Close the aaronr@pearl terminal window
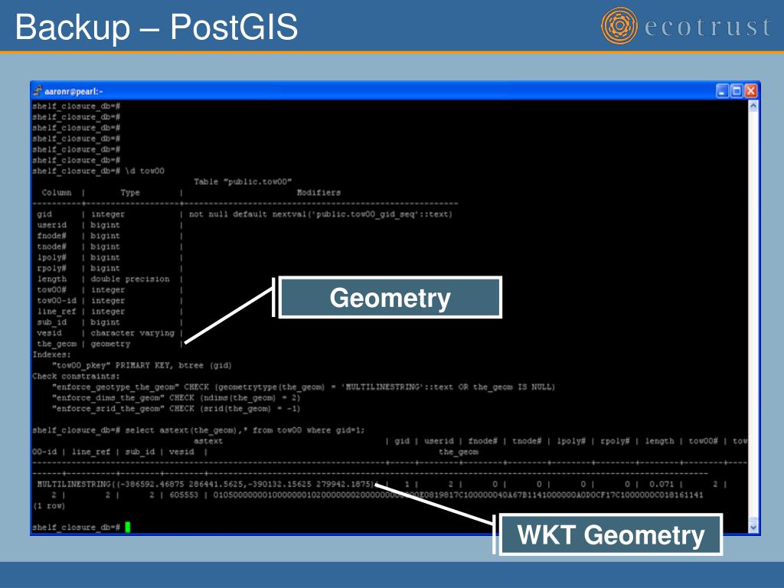 click(x=750, y=91)
